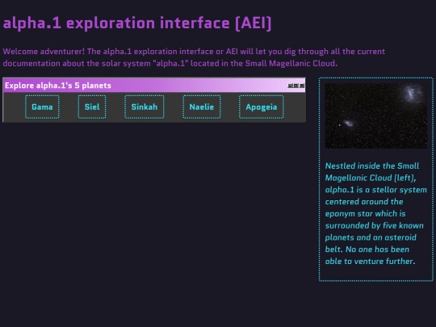The width and height of the screenshot is (436, 327).
Task: Maximize the Explore planets panel
Action: (x=296, y=86)
